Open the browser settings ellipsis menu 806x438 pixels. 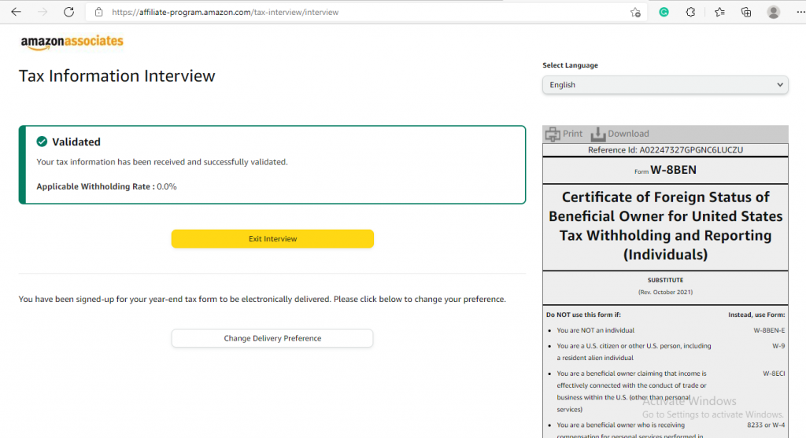tap(800, 12)
